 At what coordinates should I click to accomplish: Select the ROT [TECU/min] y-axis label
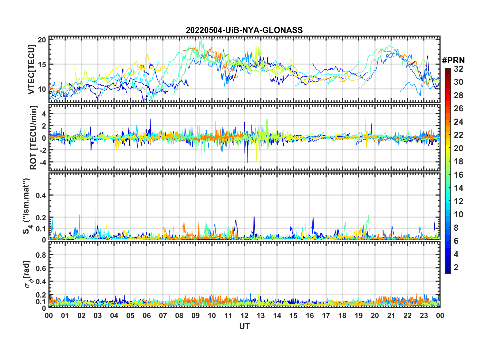coord(33,138)
